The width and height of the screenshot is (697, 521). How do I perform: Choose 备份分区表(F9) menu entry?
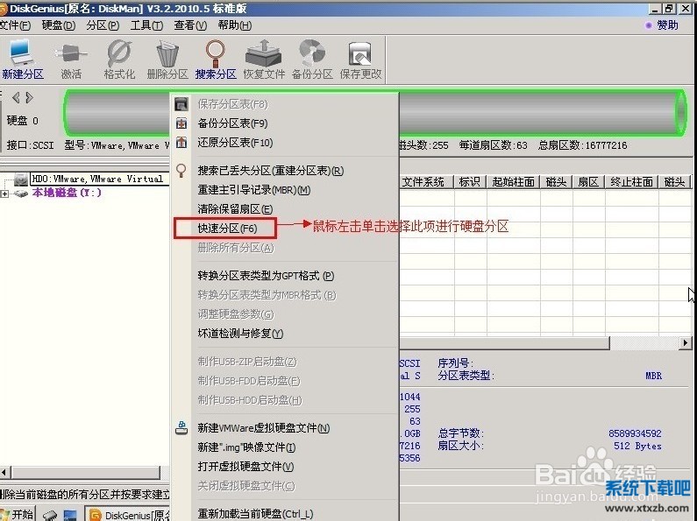(x=232, y=123)
